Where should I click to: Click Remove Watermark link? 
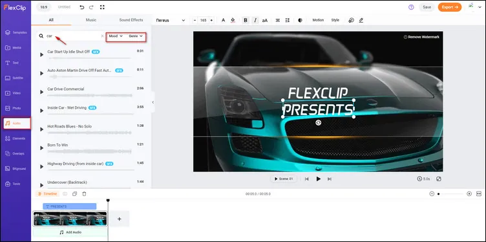coord(421,37)
